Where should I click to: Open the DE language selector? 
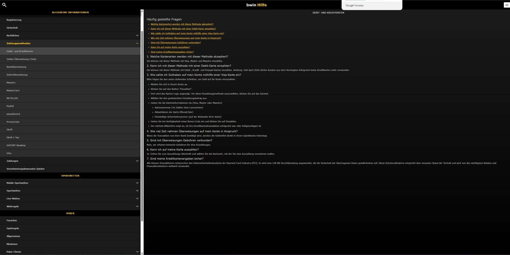click(507, 5)
